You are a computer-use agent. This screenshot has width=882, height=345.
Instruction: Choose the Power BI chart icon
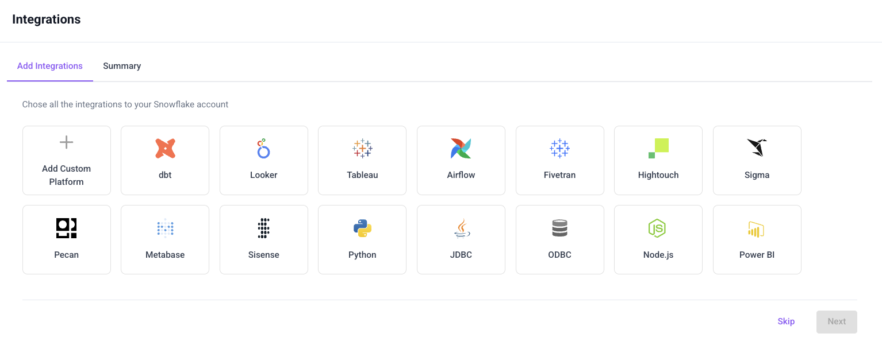(x=756, y=229)
